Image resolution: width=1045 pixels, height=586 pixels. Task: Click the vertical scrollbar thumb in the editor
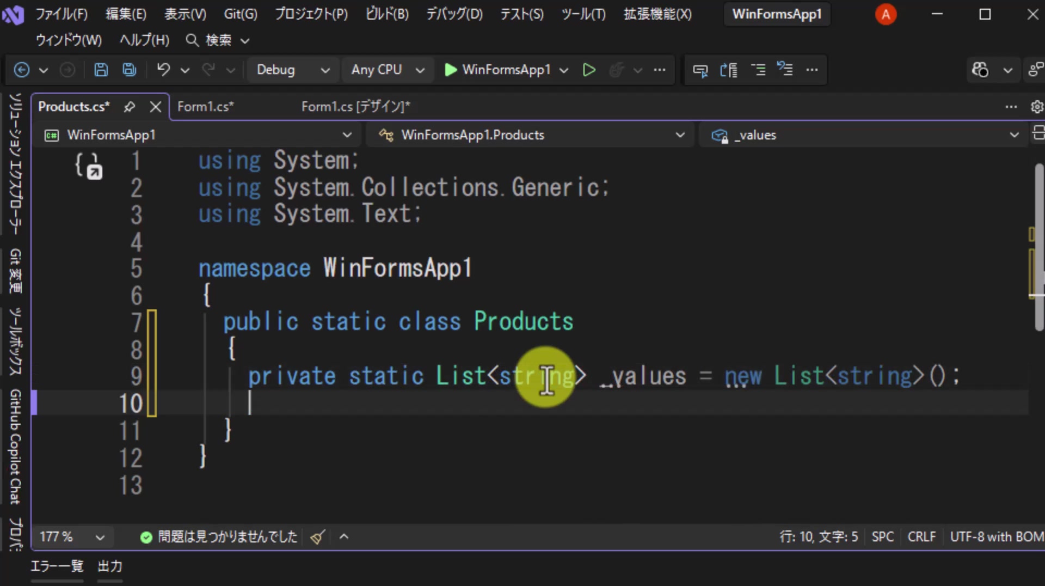[x=1039, y=246]
